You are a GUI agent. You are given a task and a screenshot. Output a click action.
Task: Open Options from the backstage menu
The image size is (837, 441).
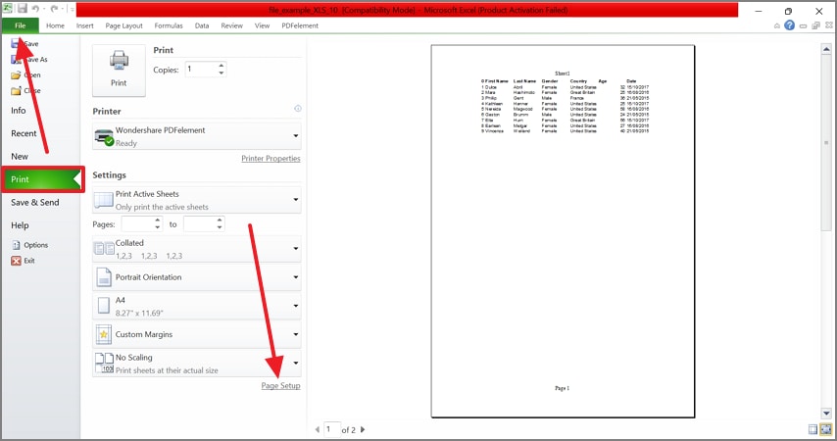[29, 245]
